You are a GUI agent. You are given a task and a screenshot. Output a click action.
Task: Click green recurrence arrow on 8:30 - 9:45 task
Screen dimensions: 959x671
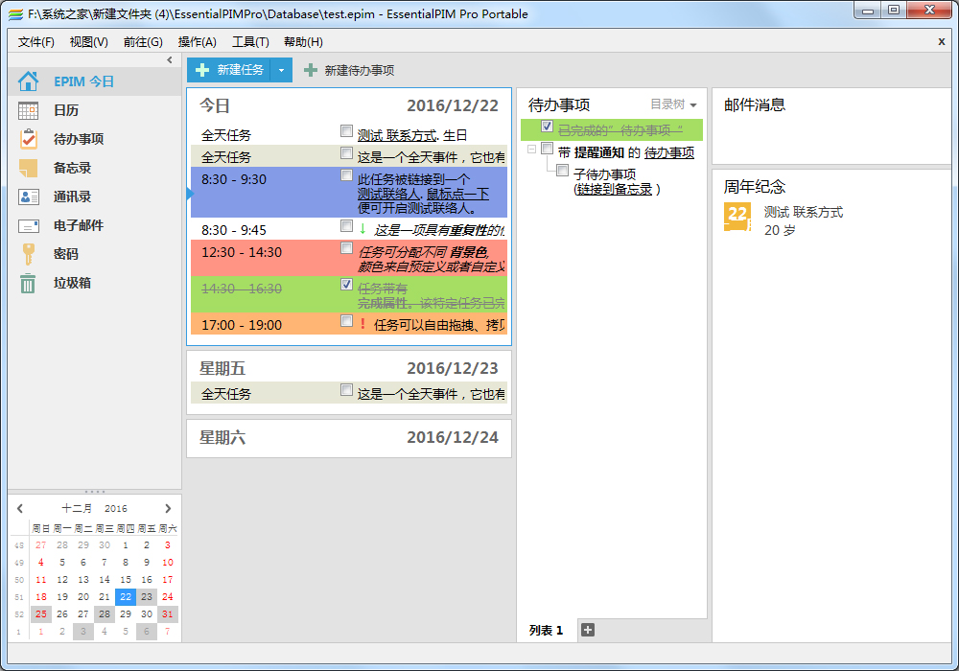point(363,230)
